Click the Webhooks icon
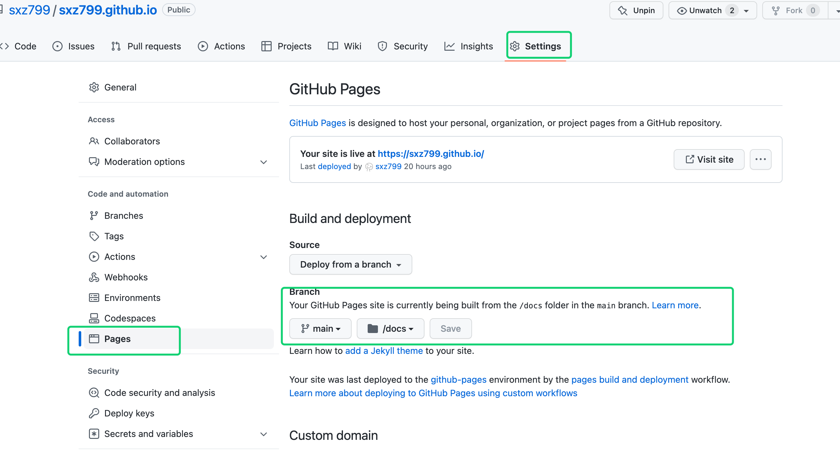Viewport: 840px width, 453px height. pyautogui.click(x=94, y=277)
